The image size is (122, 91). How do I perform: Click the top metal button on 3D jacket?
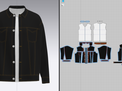click(x=14, y=16)
